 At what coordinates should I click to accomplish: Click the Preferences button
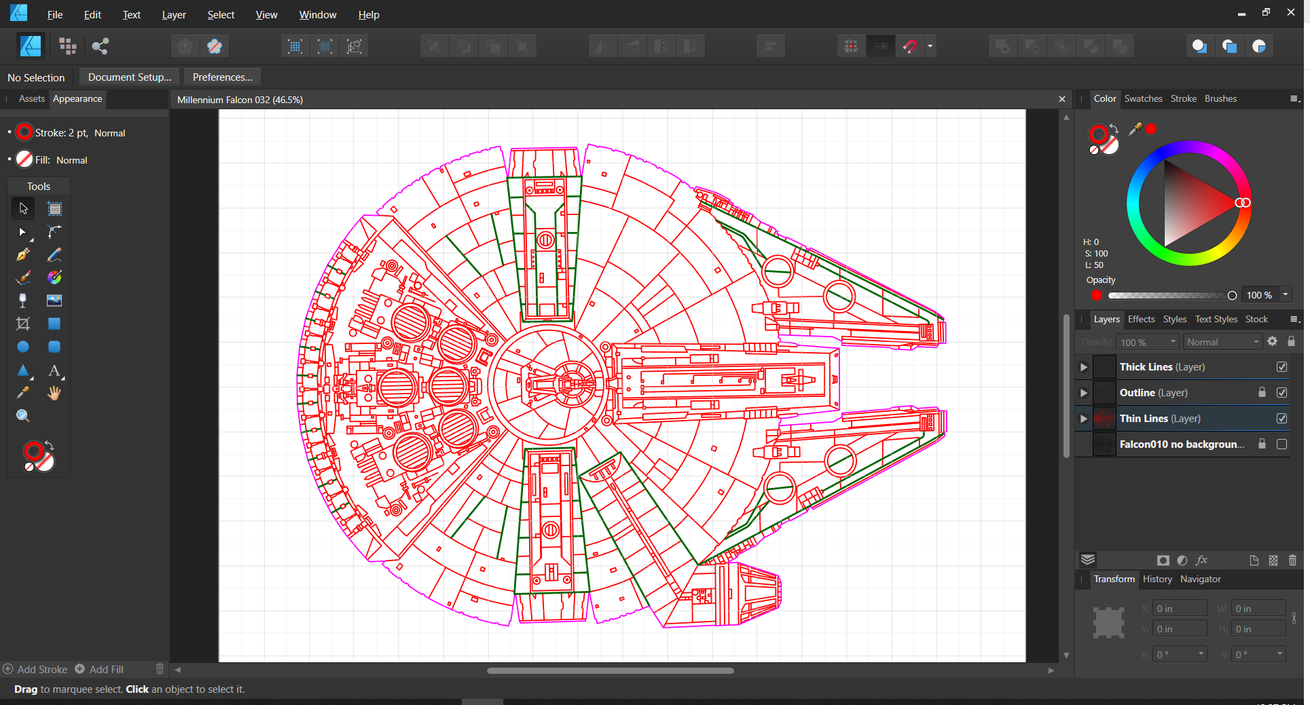tap(222, 77)
